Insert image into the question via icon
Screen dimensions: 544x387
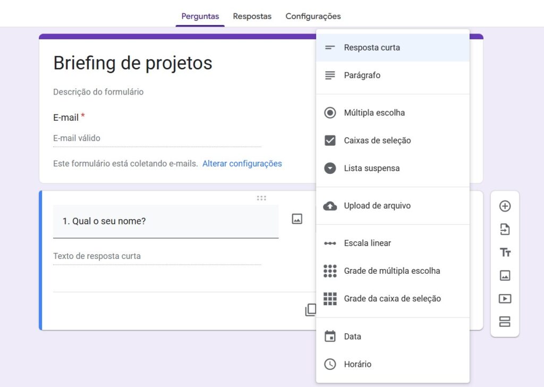tap(297, 219)
